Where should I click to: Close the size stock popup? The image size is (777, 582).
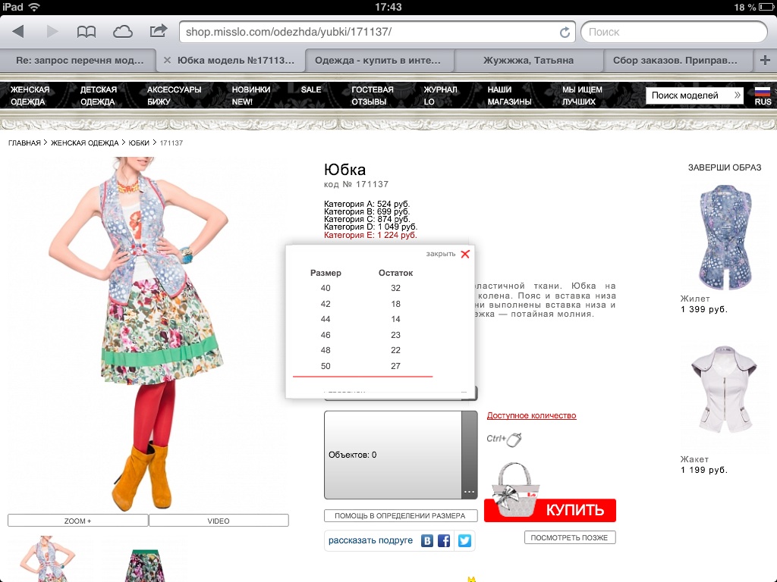click(x=464, y=254)
